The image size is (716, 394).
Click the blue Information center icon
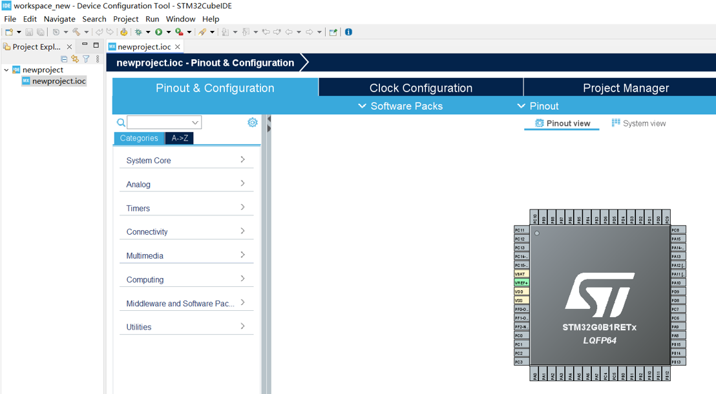tap(349, 32)
